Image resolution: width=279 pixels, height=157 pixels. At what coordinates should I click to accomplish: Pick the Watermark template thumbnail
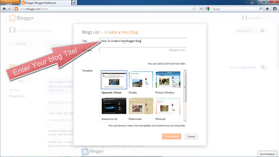tap(141, 106)
